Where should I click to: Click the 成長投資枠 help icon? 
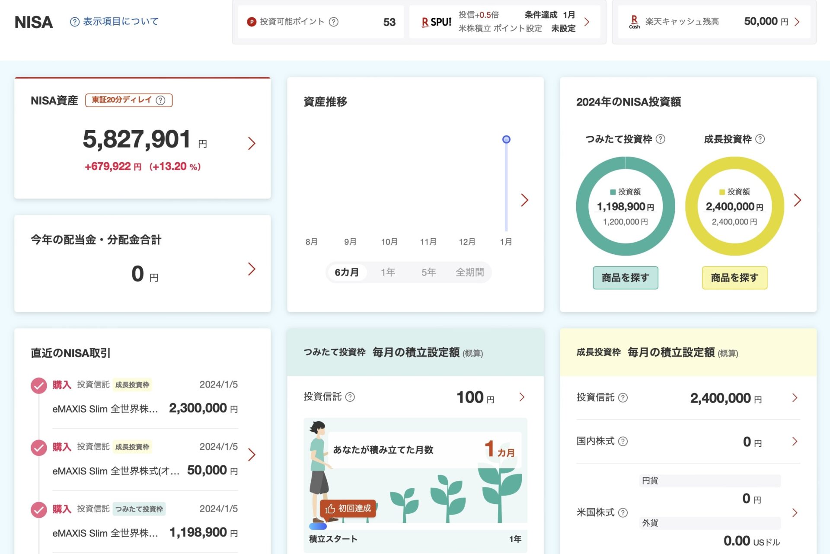point(760,139)
